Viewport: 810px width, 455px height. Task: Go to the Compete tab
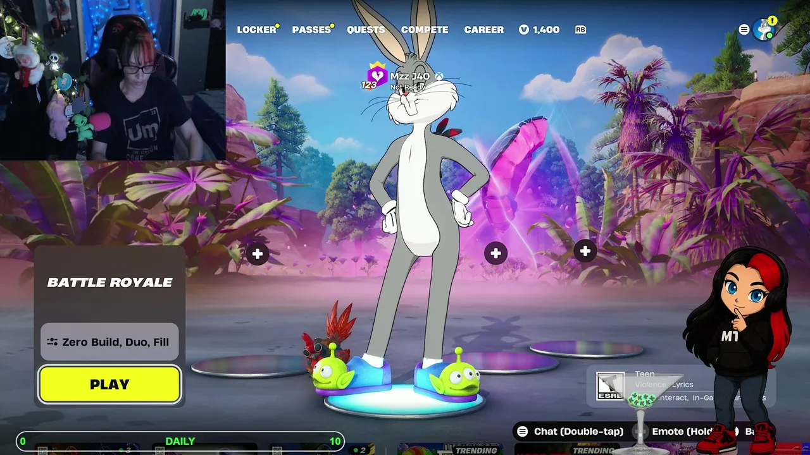click(x=425, y=30)
